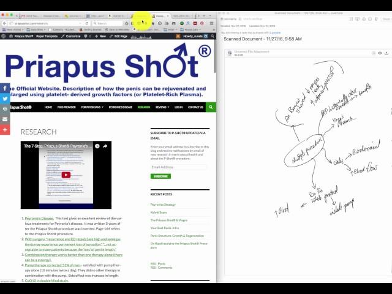Click the RSS - Comments link
The width and height of the screenshot is (392, 294).
tap(161, 268)
